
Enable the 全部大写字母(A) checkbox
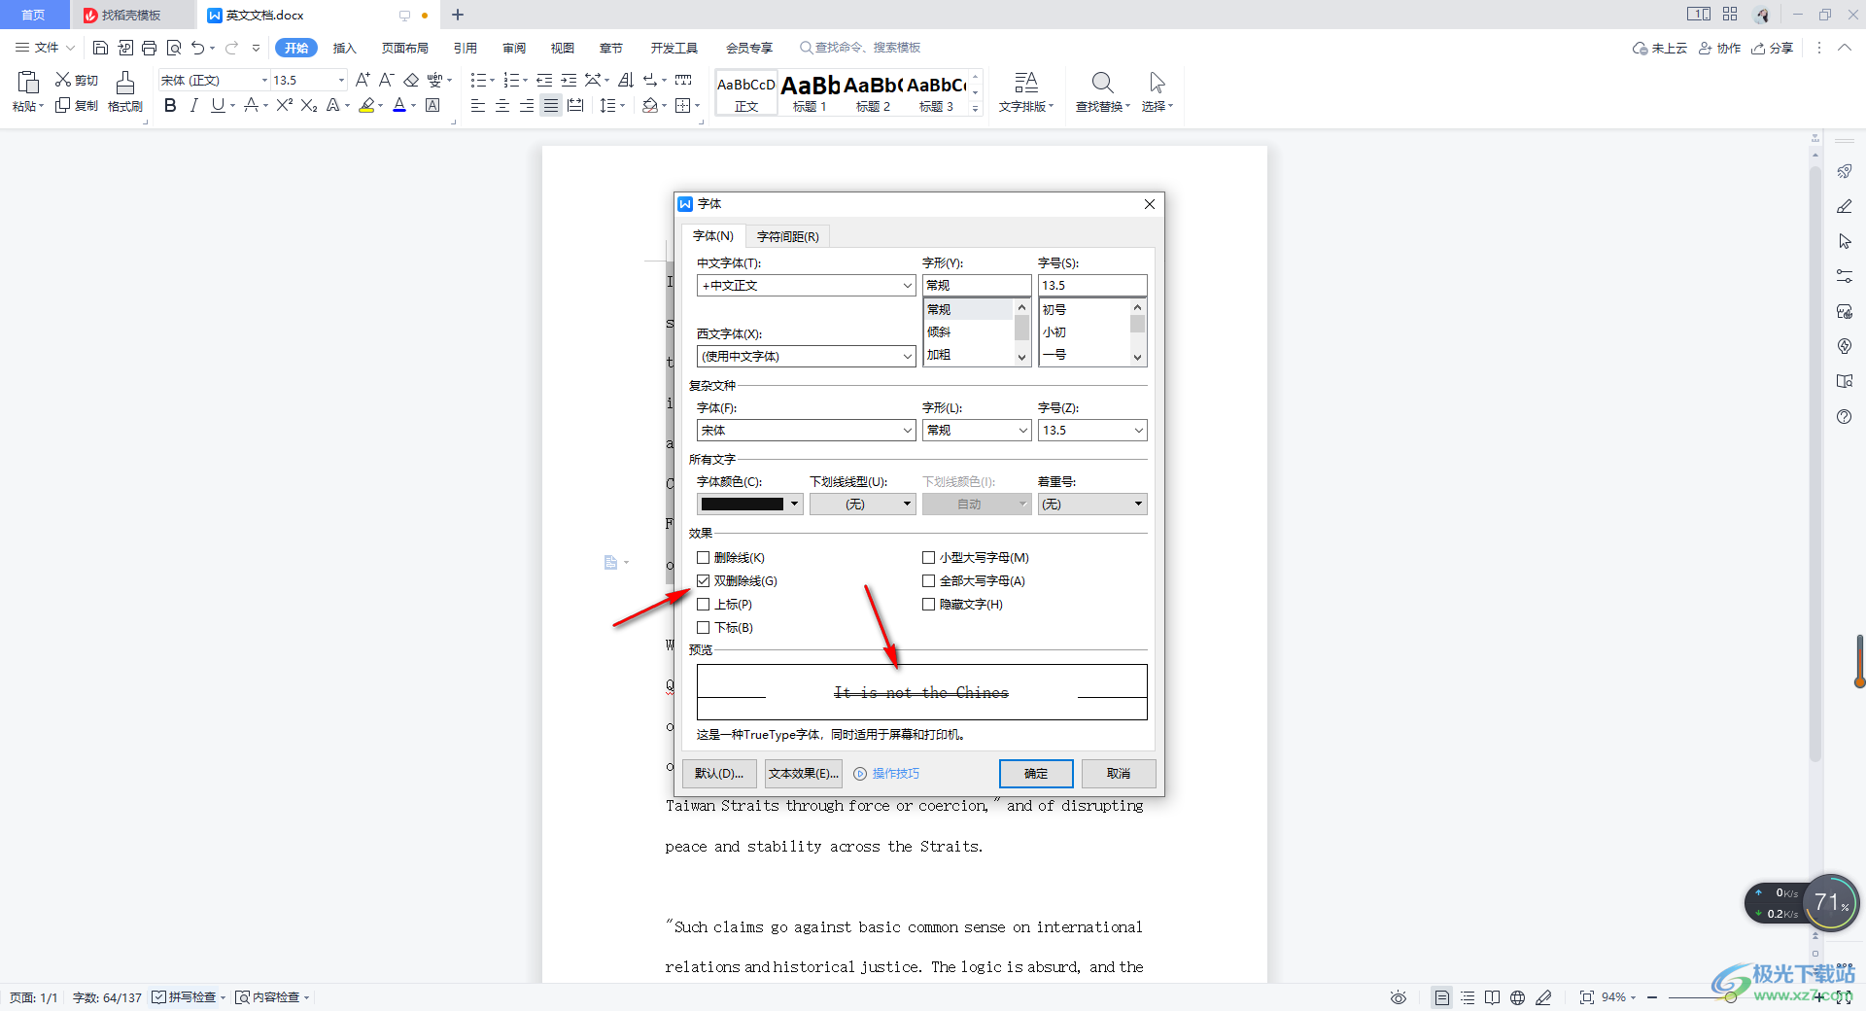(928, 581)
